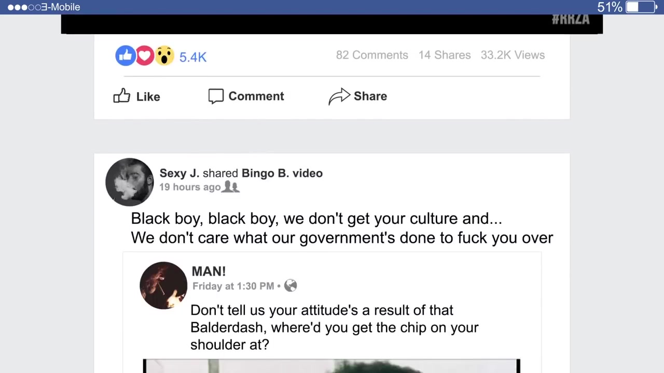Tap the Share arrow icon

[339, 96]
